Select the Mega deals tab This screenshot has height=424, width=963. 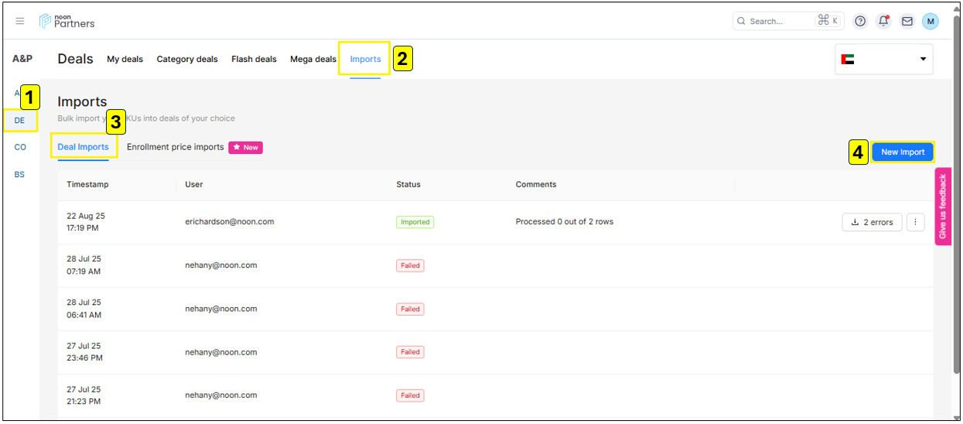[x=312, y=59]
